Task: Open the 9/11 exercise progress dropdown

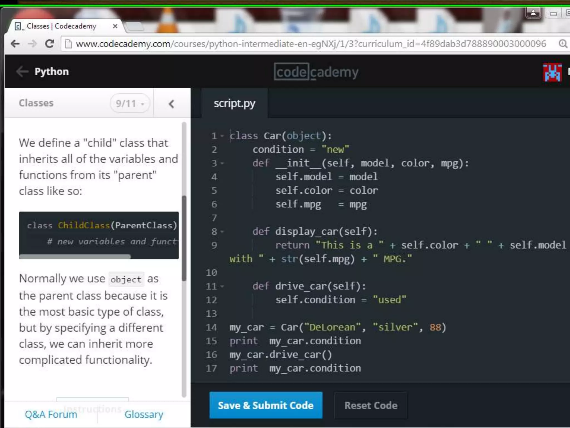Action: pos(130,104)
